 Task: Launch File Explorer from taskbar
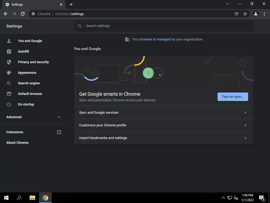coord(32,198)
